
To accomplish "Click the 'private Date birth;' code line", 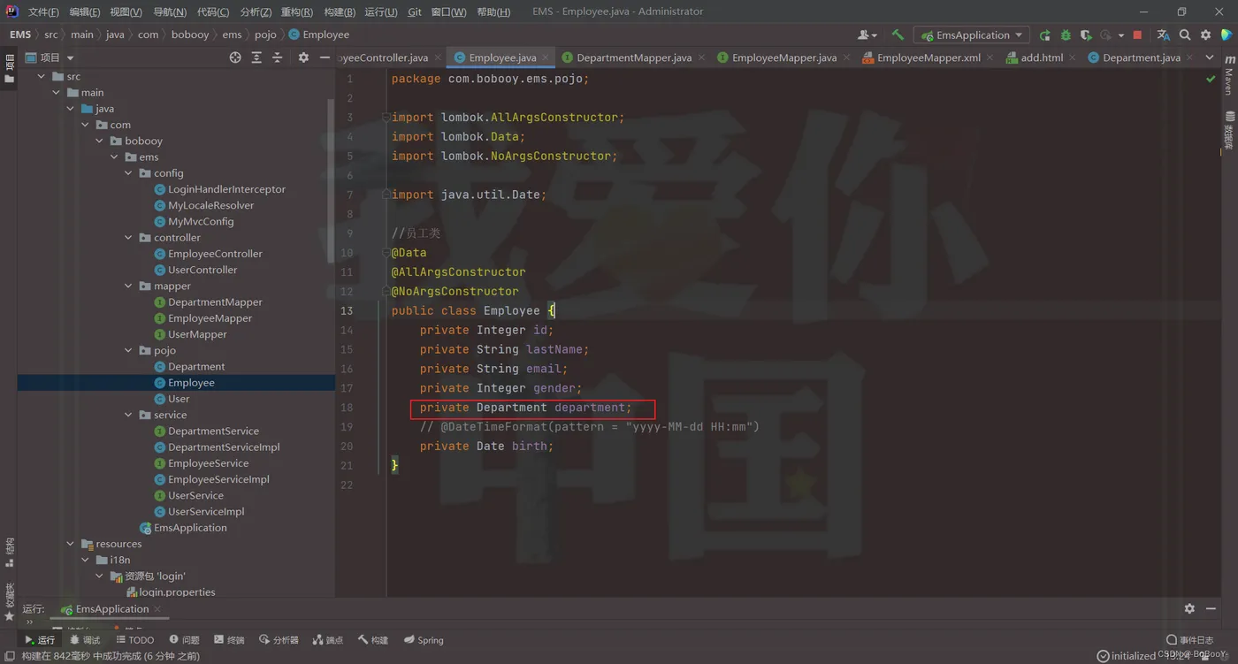I will pos(486,446).
